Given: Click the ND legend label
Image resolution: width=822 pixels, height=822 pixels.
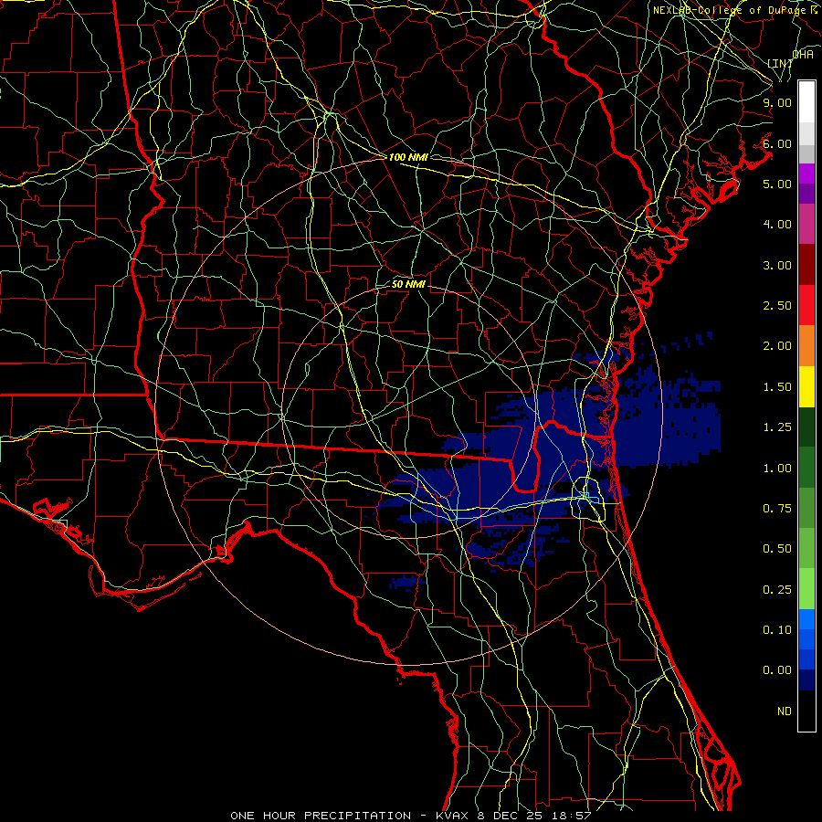Looking at the screenshot, I should tap(785, 711).
